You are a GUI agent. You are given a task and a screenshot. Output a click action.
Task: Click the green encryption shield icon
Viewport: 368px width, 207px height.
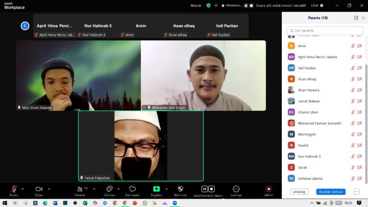[208, 5]
